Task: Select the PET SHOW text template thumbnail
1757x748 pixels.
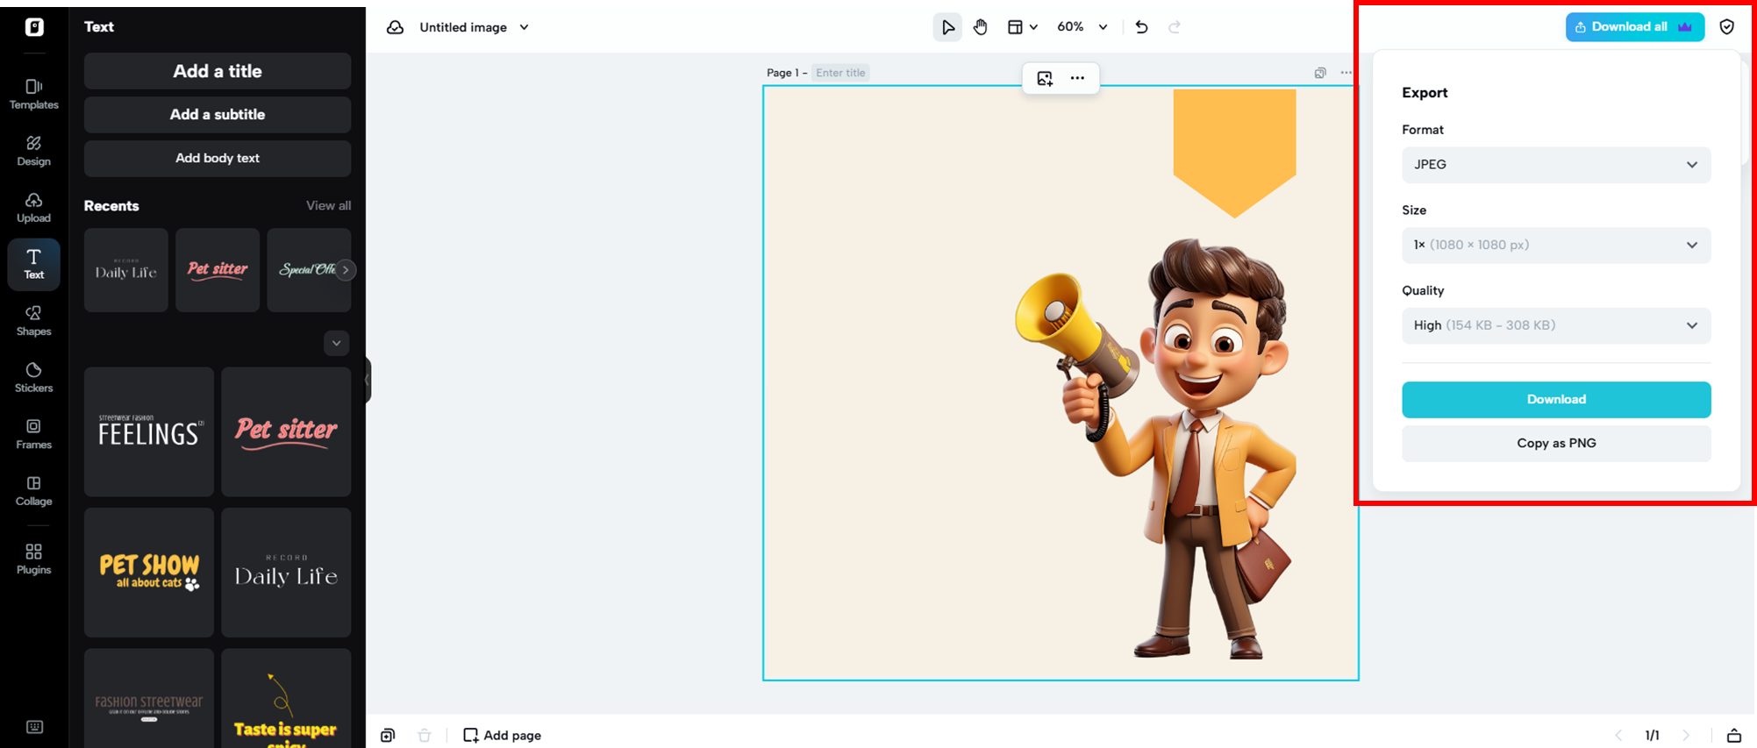Action: [x=149, y=572]
